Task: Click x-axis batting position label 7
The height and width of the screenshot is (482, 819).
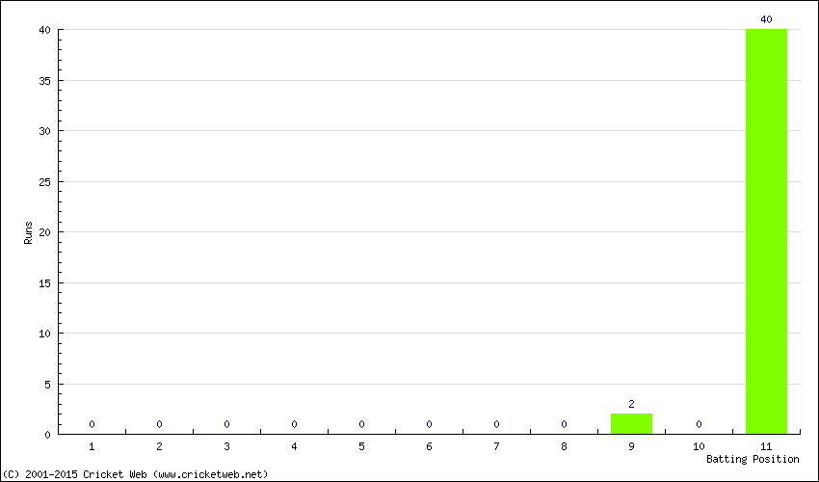Action: (x=496, y=446)
